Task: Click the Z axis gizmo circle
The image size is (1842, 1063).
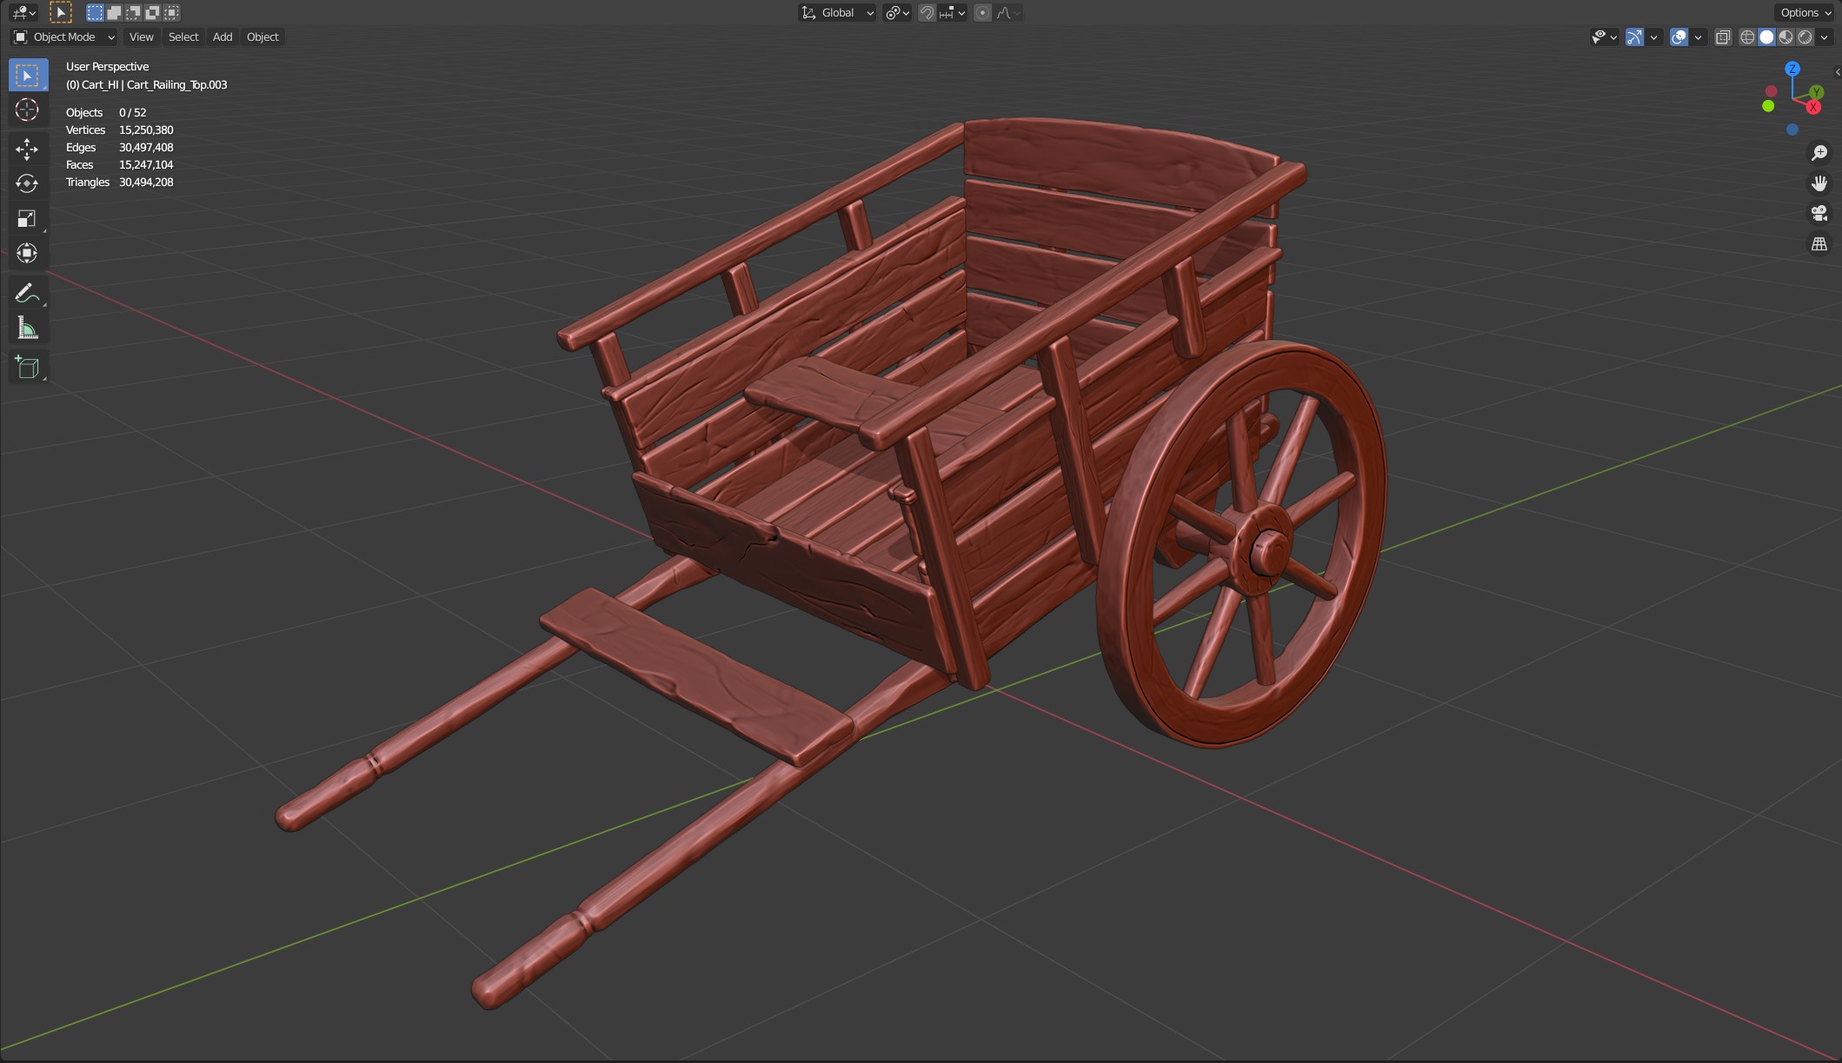Action: tap(1792, 69)
